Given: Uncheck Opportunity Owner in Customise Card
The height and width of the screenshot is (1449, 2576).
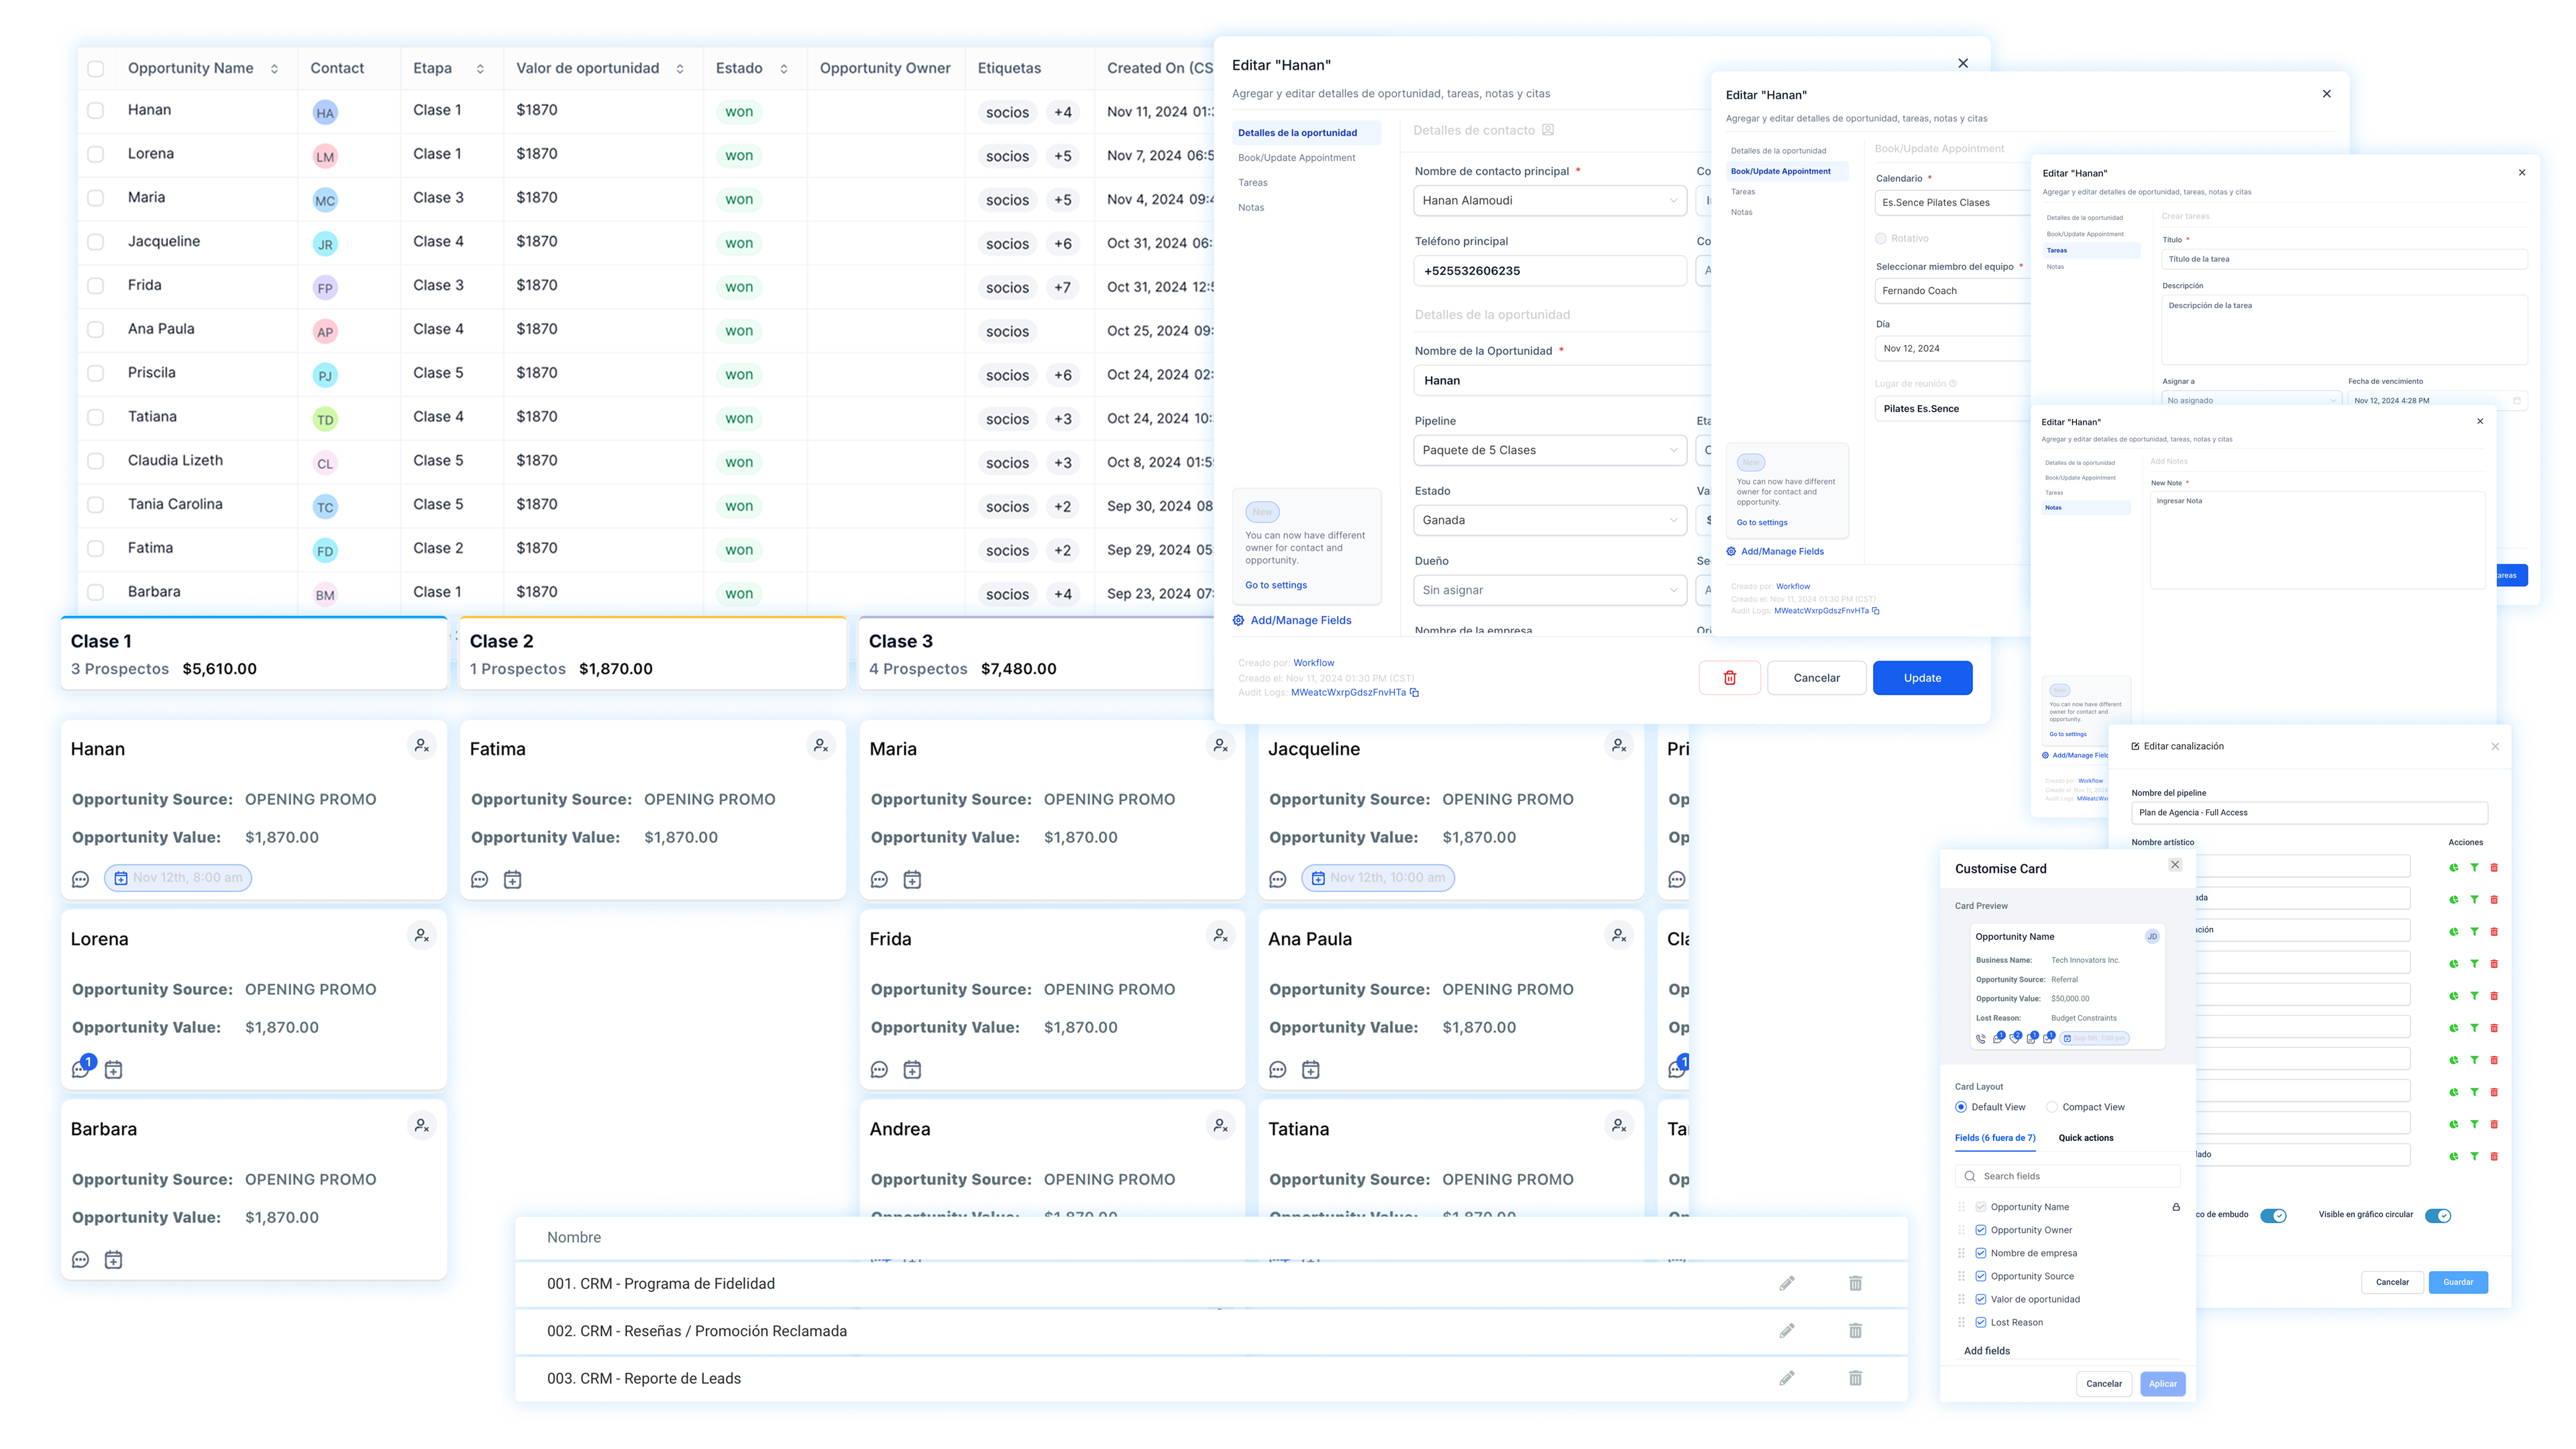Looking at the screenshot, I should coord(1980,1230).
